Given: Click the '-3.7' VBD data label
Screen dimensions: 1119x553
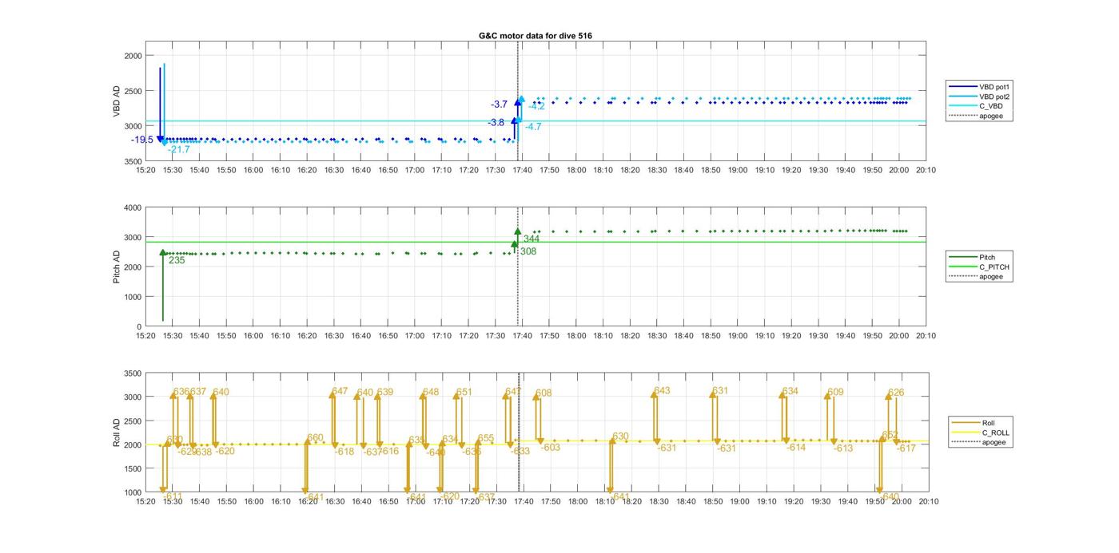Looking at the screenshot, I should [x=499, y=105].
